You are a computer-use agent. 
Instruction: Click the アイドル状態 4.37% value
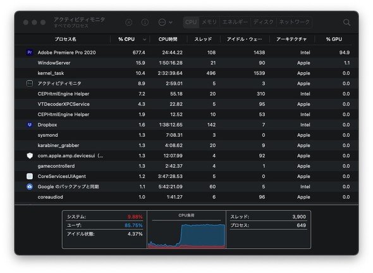click(135, 234)
